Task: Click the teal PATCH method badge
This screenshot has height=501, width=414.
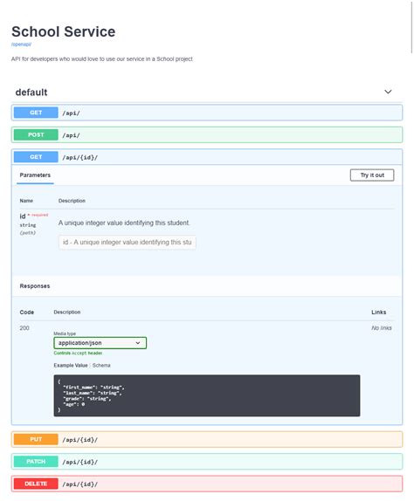Action: (36, 462)
